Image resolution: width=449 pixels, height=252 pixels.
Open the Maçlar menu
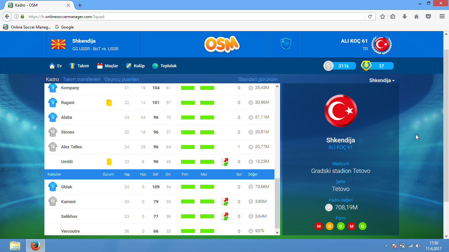pos(107,66)
